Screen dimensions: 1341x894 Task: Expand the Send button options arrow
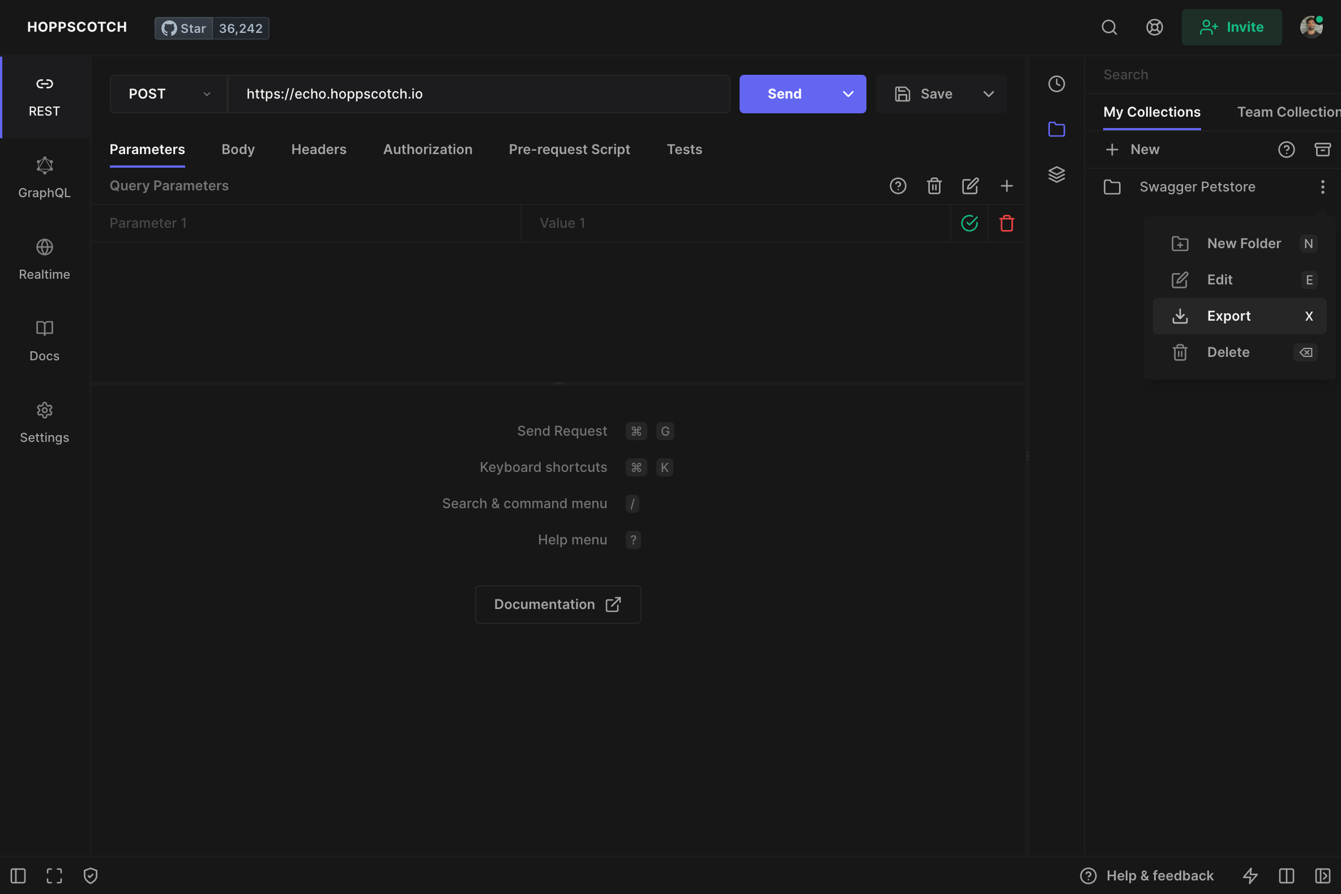(847, 94)
